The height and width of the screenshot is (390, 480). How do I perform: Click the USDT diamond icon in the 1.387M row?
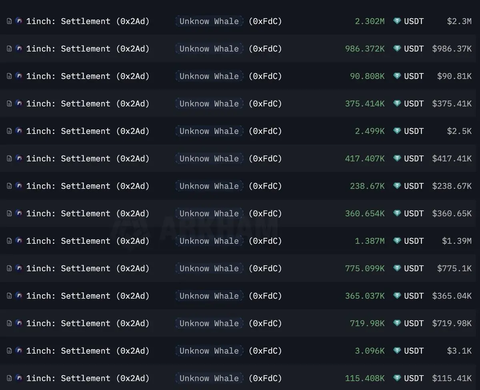pyautogui.click(x=397, y=241)
